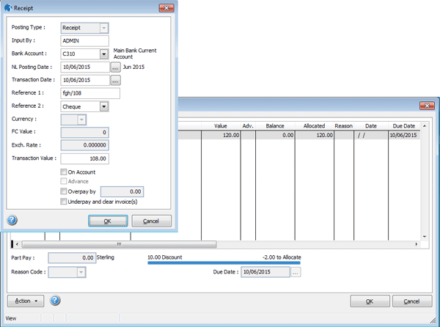Screen dimensions: 440x327
Task: Open the Currency dropdown
Action: (x=81, y=120)
